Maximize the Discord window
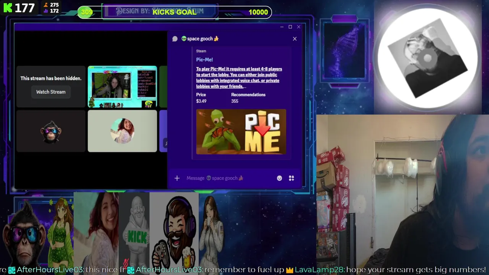 [x=290, y=27]
